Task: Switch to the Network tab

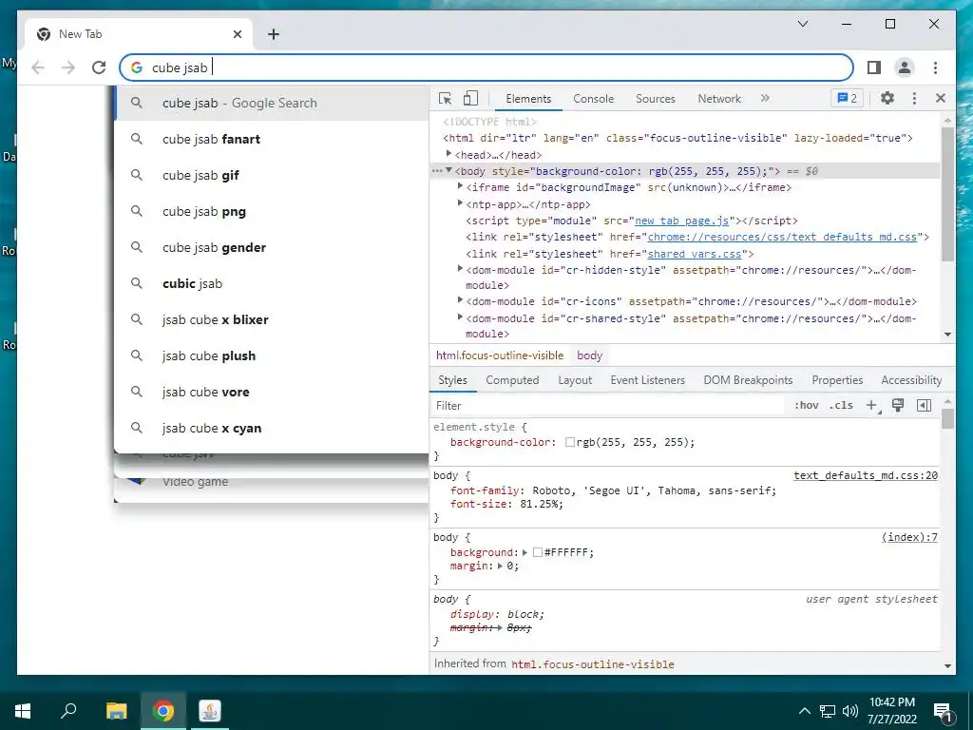Action: click(719, 99)
